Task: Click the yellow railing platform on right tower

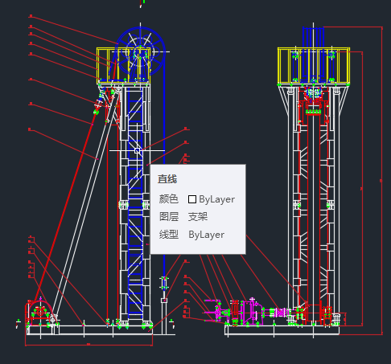Action: pyautogui.click(x=314, y=65)
